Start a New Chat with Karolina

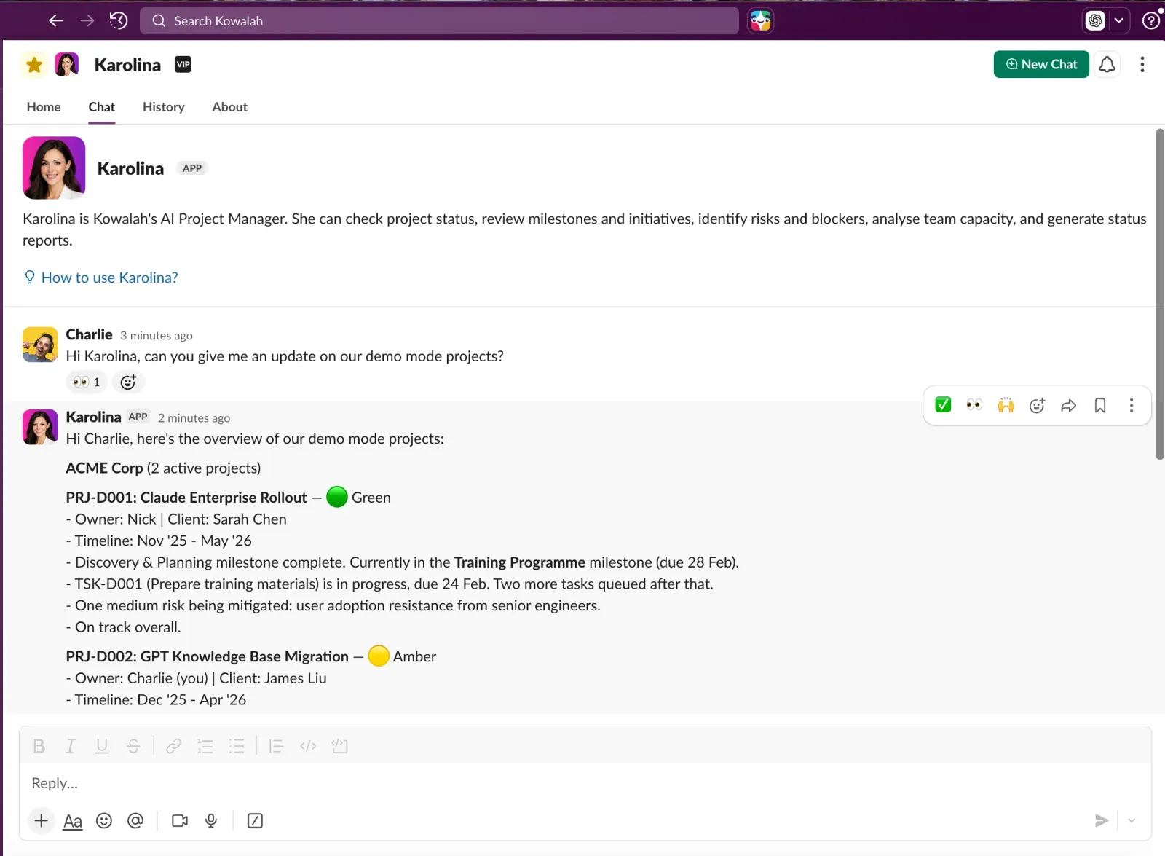pyautogui.click(x=1040, y=64)
